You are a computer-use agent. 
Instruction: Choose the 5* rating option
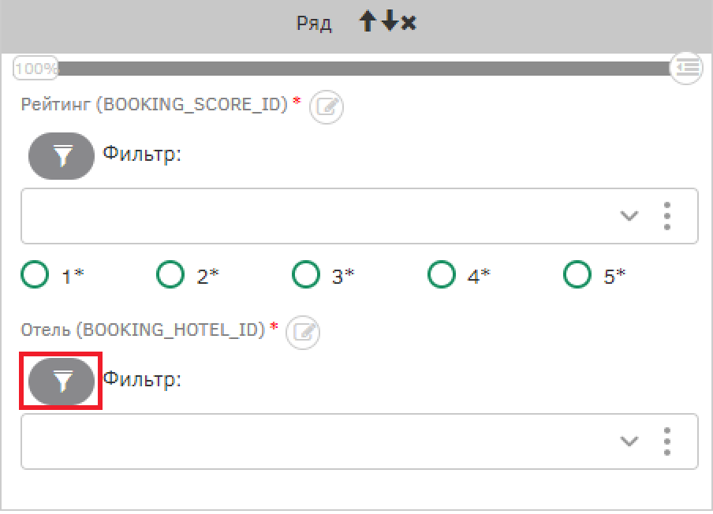577,274
